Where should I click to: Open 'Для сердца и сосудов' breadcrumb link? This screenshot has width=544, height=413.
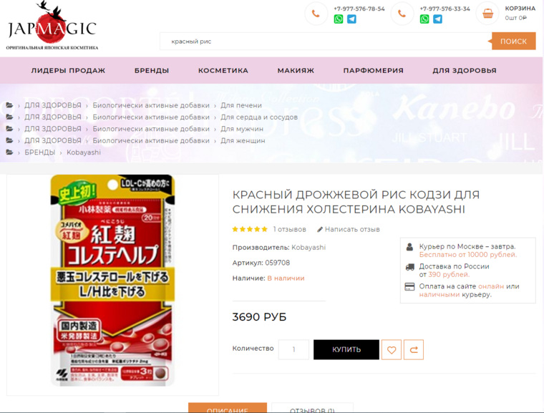(259, 117)
